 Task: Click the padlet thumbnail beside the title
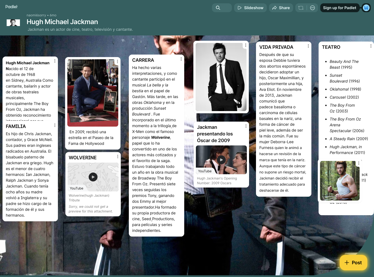(x=13, y=23)
